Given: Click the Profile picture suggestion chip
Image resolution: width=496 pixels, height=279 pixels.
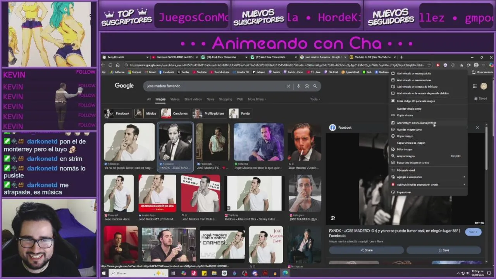Looking at the screenshot, I should [209, 114].
